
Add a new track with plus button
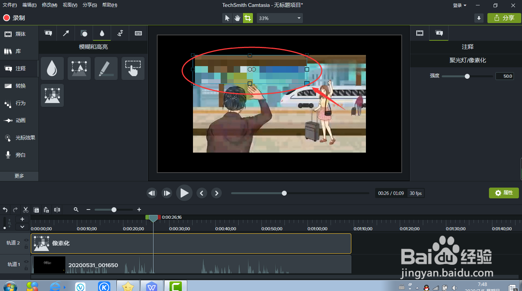pyautogui.click(x=22, y=219)
